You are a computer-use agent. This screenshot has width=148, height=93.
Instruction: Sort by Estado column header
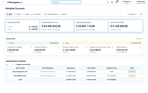tap(132, 68)
